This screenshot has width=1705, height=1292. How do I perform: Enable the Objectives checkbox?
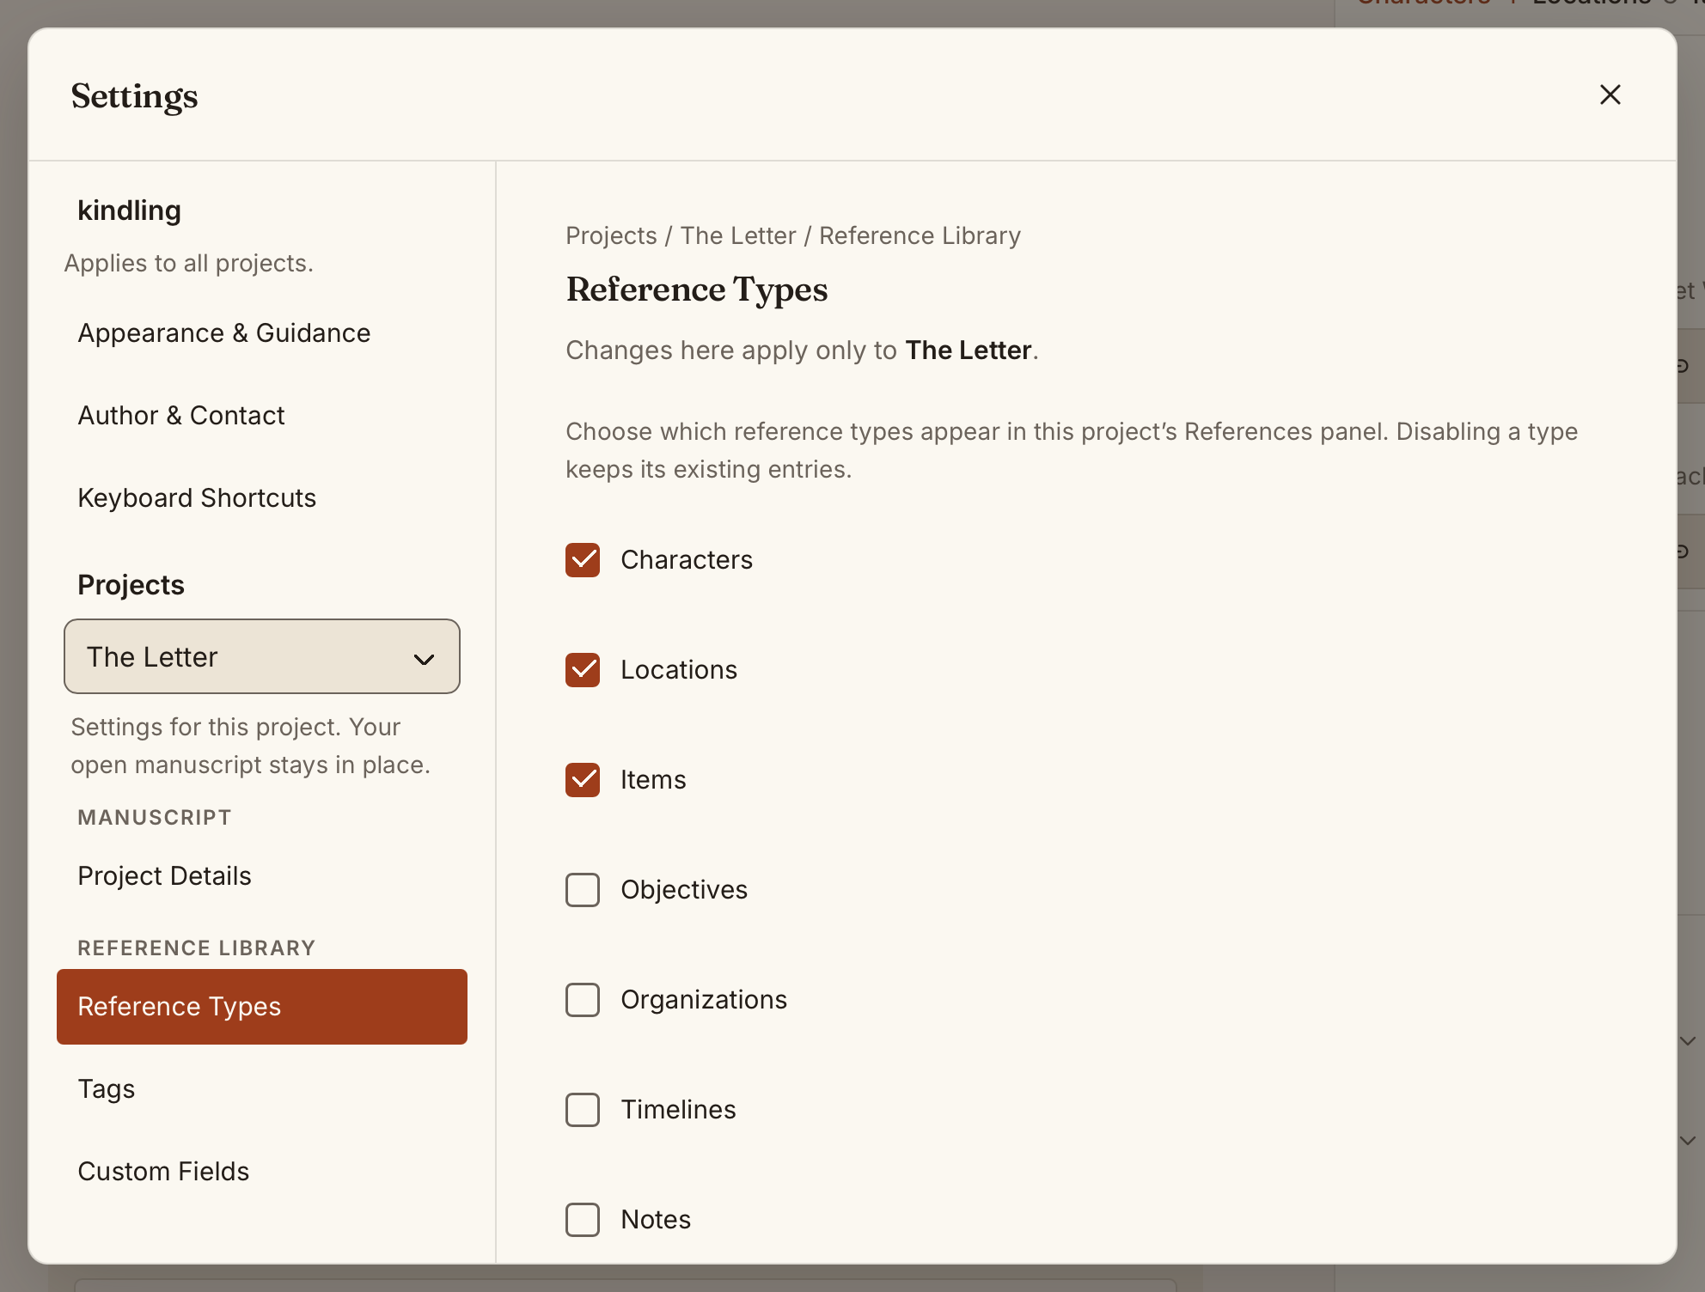[x=583, y=890]
